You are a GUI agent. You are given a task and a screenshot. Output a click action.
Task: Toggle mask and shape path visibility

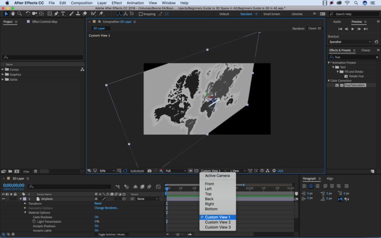[125, 171]
